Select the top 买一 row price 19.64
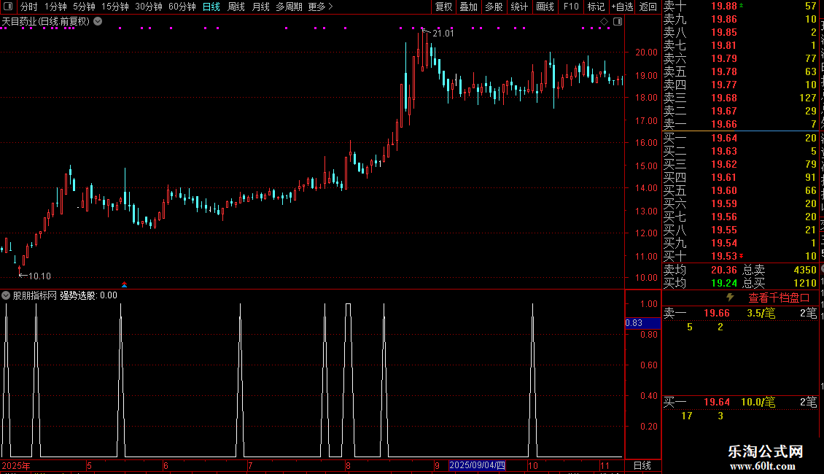This screenshot has height=474, width=824. [723, 138]
